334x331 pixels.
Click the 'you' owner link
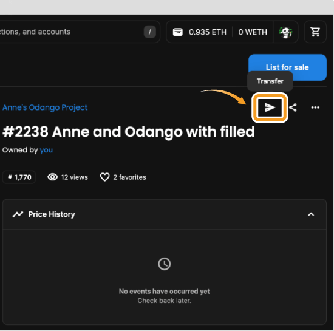click(46, 150)
